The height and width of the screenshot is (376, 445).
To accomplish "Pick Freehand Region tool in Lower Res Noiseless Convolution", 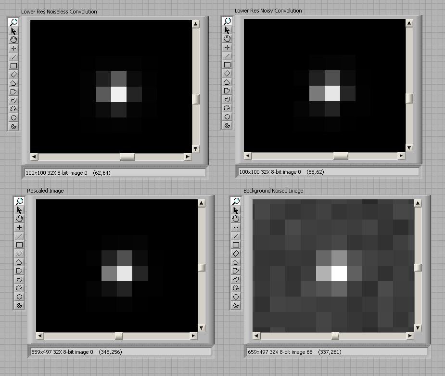I will (13, 109).
